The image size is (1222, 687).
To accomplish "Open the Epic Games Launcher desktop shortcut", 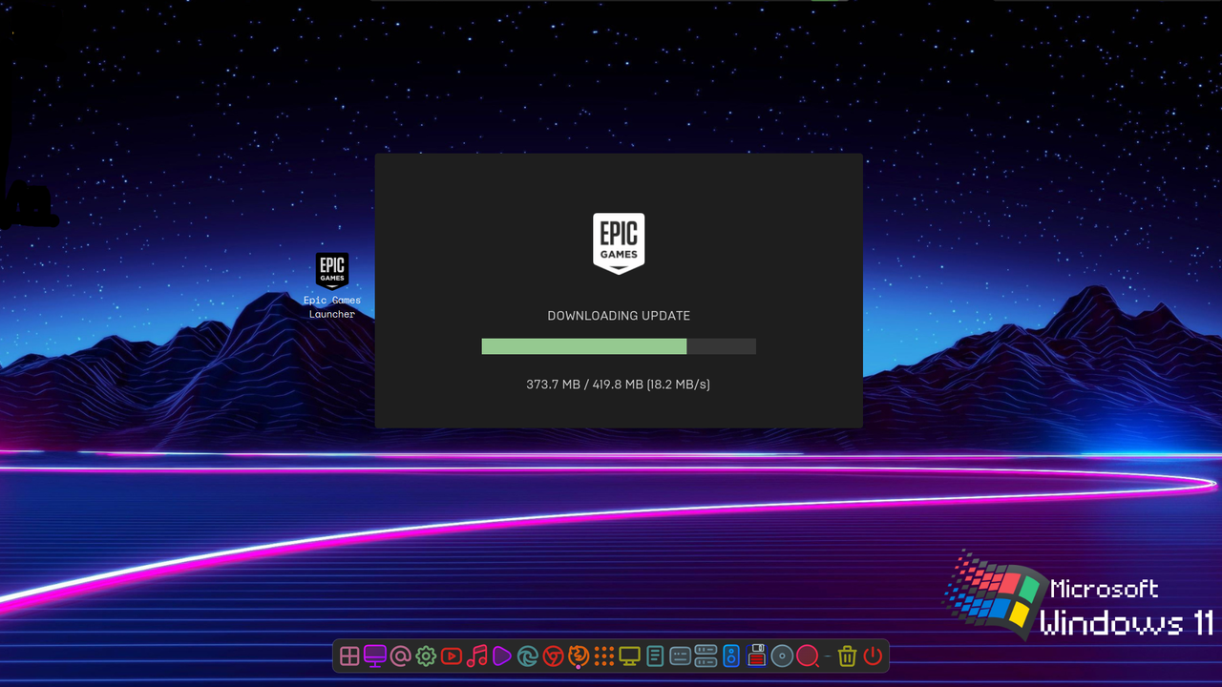I will click(x=332, y=285).
